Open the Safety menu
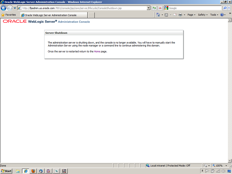The image size is (232, 174). pyautogui.click(x=202, y=15)
